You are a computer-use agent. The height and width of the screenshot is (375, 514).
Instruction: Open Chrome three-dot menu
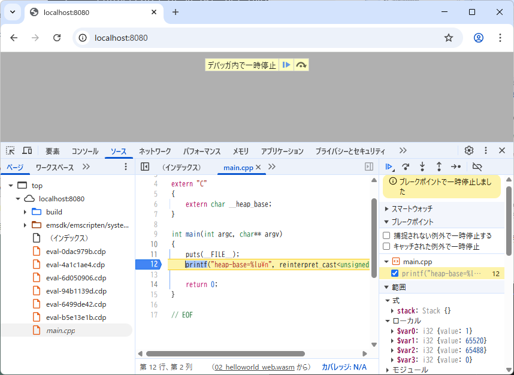tap(500, 38)
